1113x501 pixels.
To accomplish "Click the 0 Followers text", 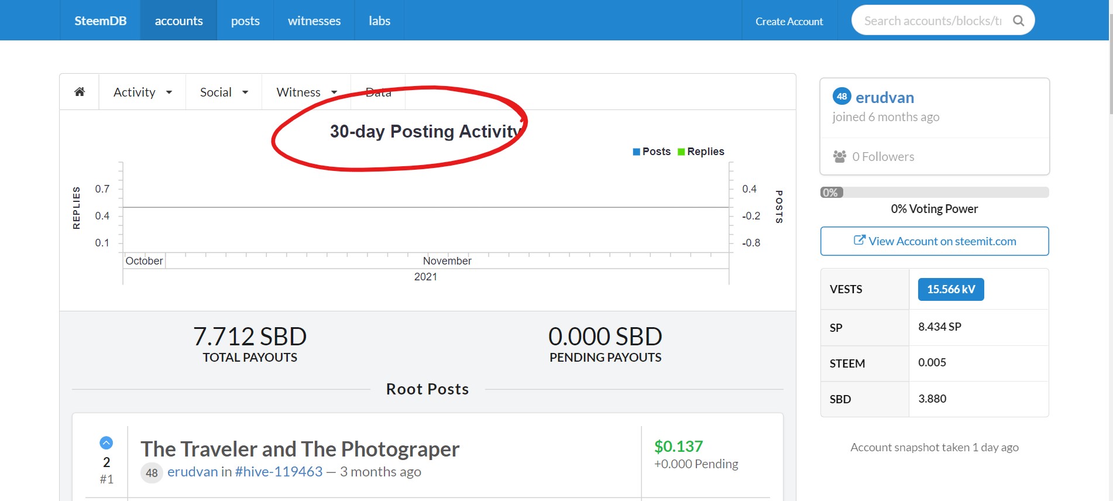I will pyautogui.click(x=883, y=156).
